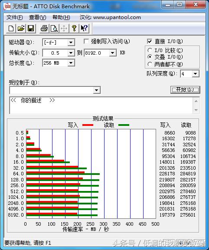The width and height of the screenshot is (209, 250).
Task: Click the 要获得帮助, 请按 F1 status bar text
Action: [28, 243]
